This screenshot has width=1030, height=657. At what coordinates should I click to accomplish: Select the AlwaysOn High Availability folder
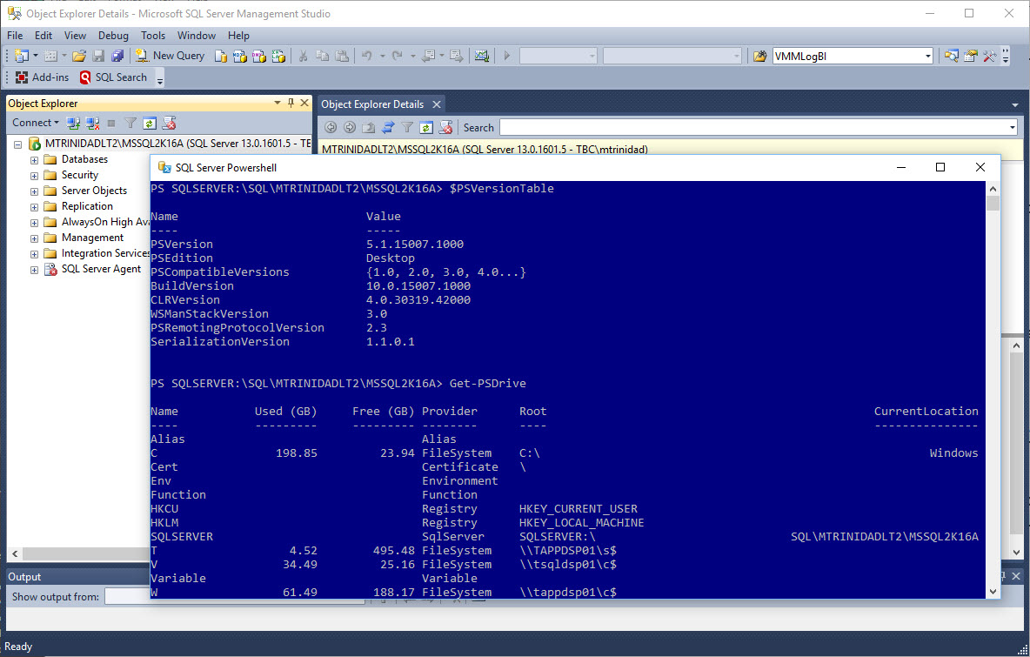(105, 222)
